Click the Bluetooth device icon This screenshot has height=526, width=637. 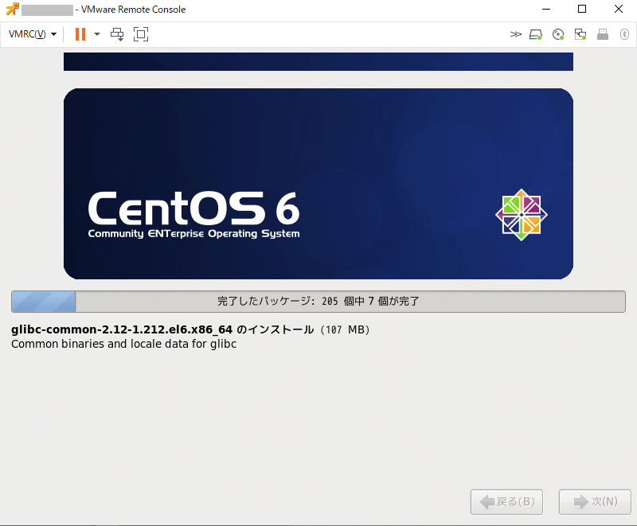pyautogui.click(x=624, y=34)
